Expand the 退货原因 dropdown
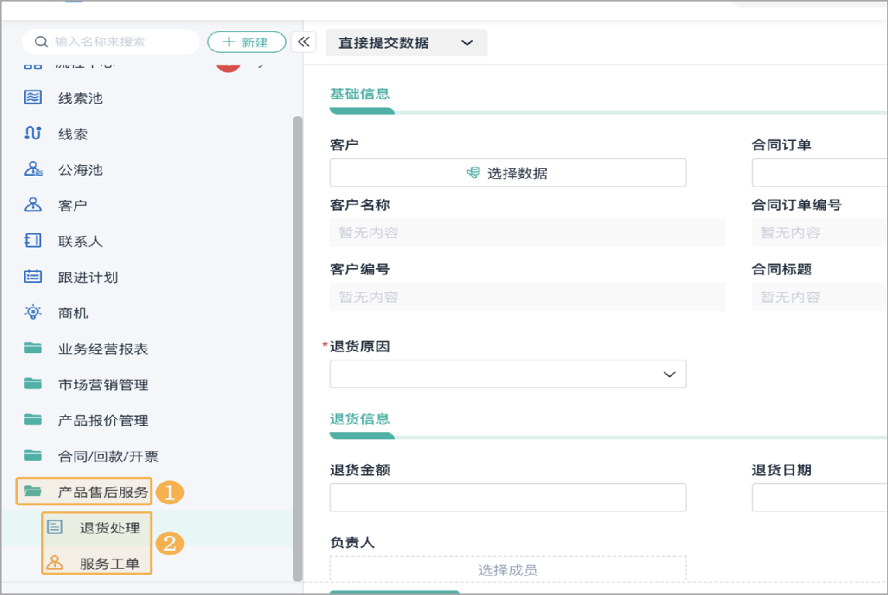 coord(507,373)
